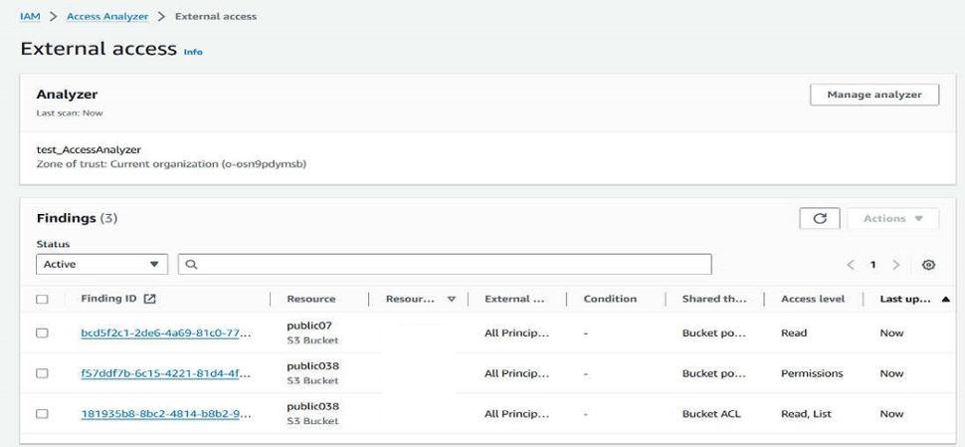Check the box for finding bcd5f2c1

coord(42,334)
